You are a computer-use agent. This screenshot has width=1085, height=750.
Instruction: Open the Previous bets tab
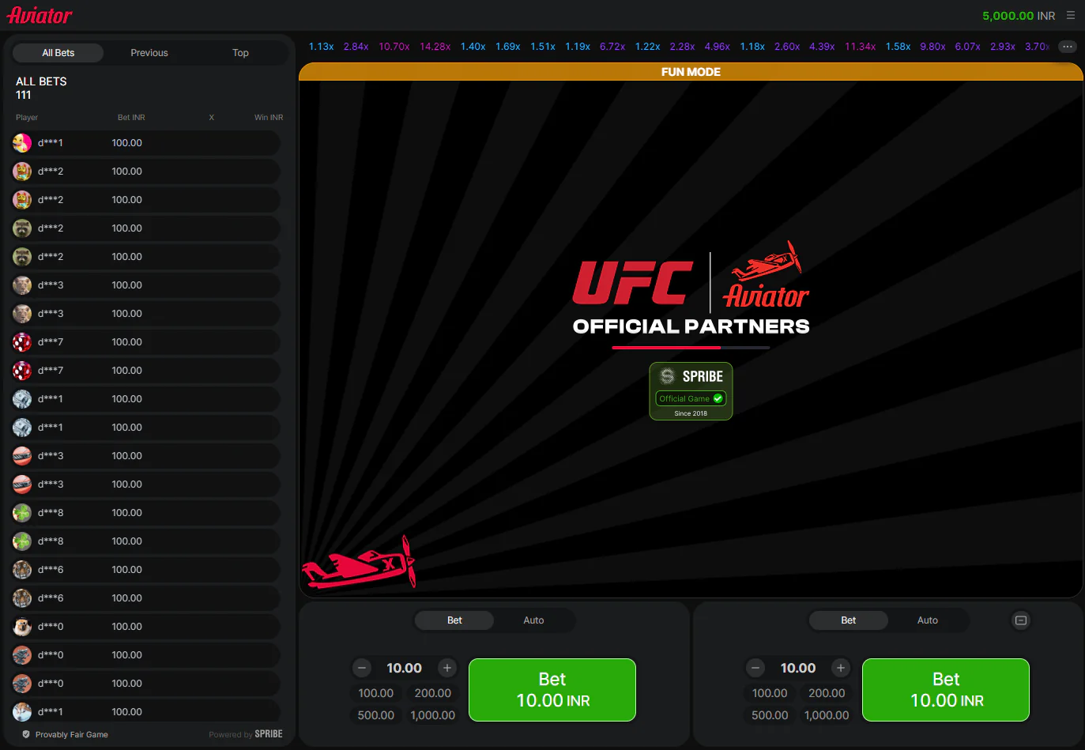point(149,53)
